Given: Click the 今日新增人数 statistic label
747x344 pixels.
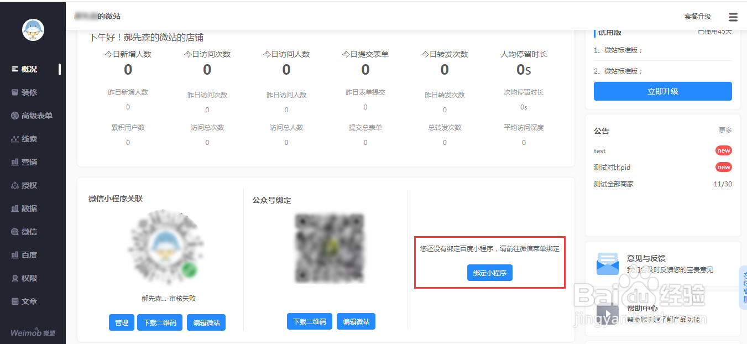Looking at the screenshot, I should (128, 54).
